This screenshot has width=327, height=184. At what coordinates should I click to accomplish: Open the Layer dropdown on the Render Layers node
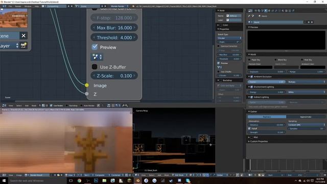pyautogui.click(x=10, y=45)
